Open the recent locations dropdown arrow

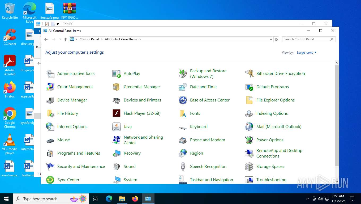pos(60,39)
